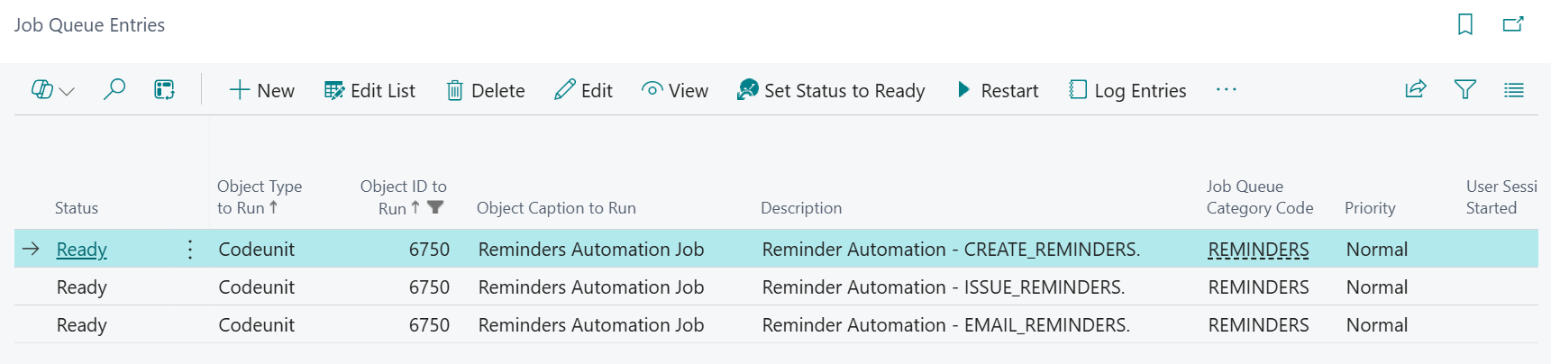1551x364 pixels.
Task: Select Reminder Automation - CREATE_REMINDERS description
Action: pyautogui.click(x=951, y=250)
